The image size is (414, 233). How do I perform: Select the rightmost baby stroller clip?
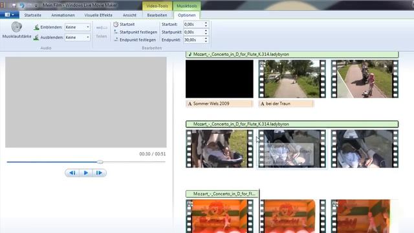coord(365,149)
